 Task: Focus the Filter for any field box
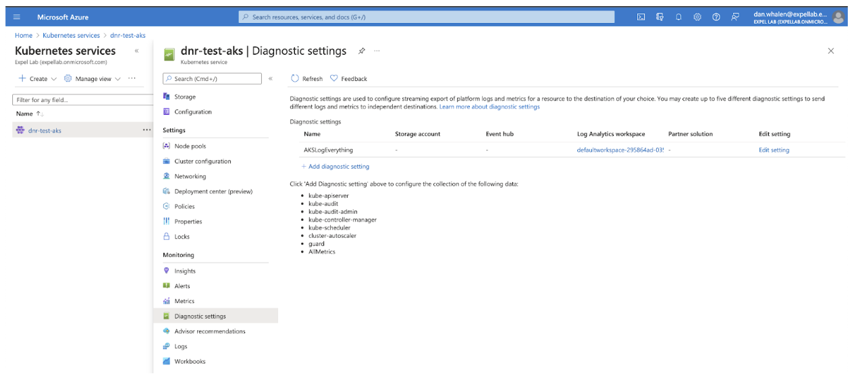pos(82,100)
